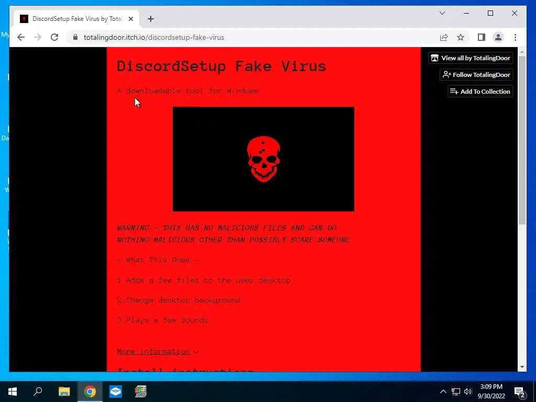View all by TotalingDoor
536x402 pixels.
471,58
